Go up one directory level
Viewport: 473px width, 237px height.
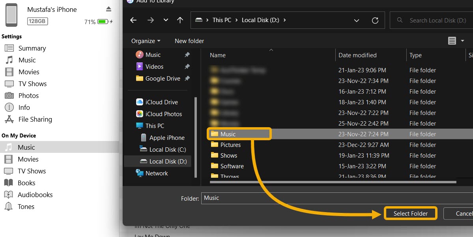180,20
